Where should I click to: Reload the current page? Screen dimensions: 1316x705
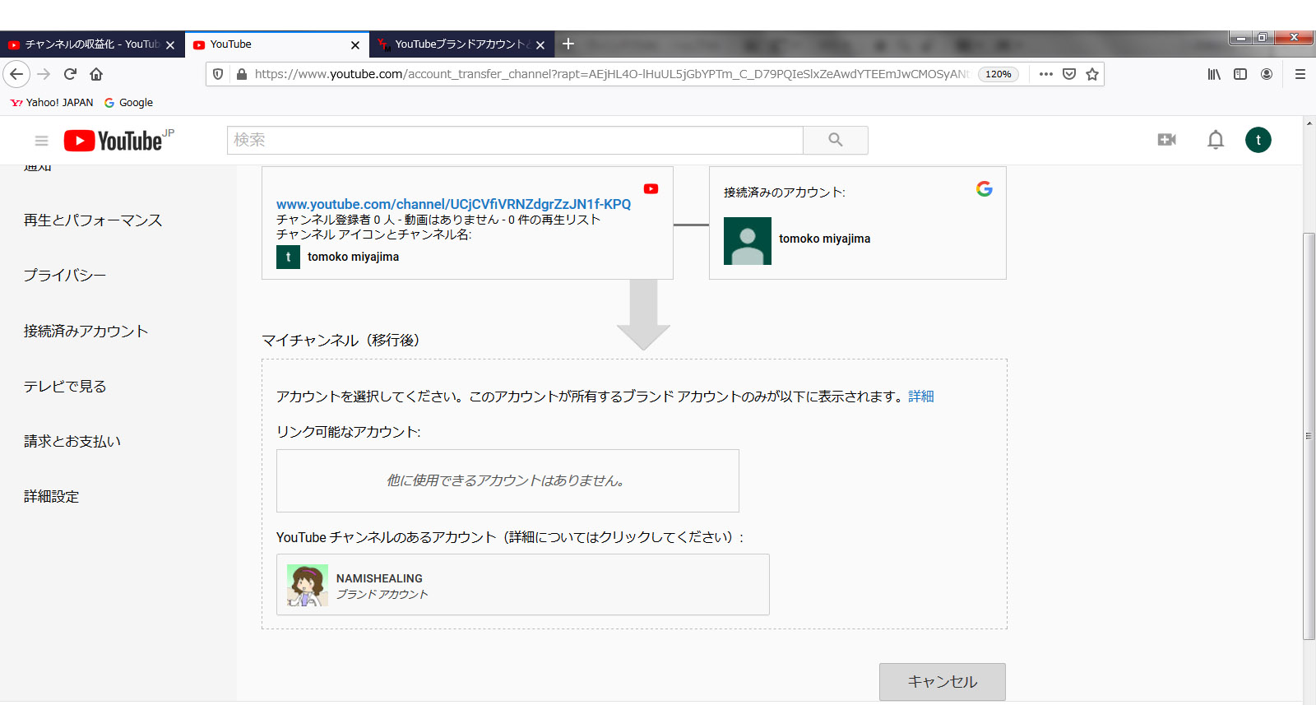[x=70, y=74]
